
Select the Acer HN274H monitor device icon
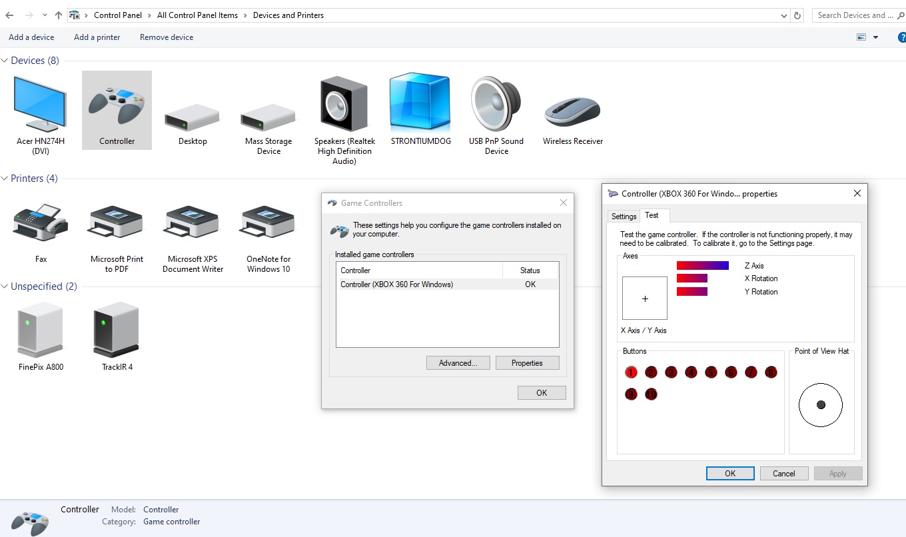coord(41,103)
